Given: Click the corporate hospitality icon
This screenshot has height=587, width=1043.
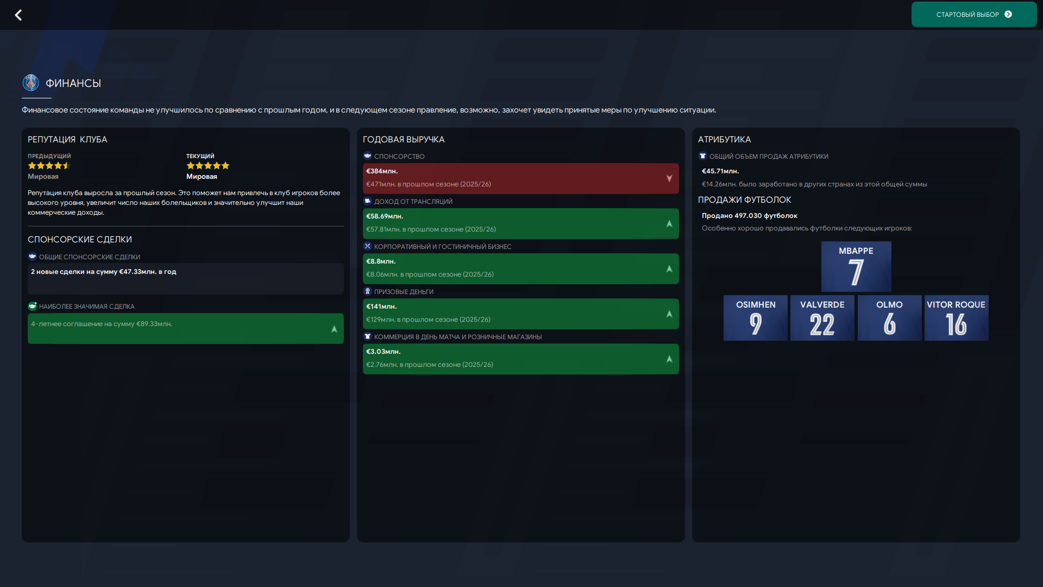Looking at the screenshot, I should [368, 246].
